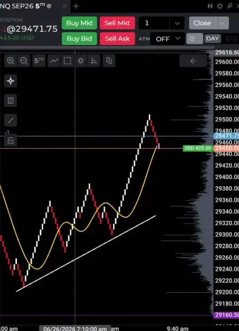Click the 29300.00 price axis label

tap(227, 235)
